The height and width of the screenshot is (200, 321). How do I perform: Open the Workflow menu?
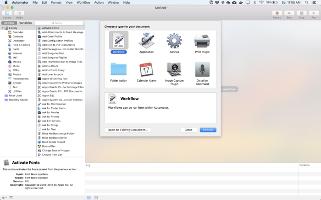pos(83,2)
